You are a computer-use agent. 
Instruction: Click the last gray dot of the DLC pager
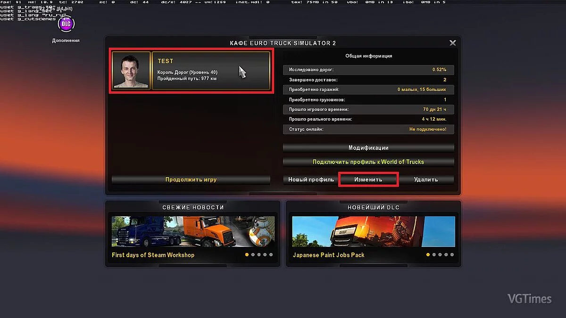pyautogui.click(x=452, y=254)
